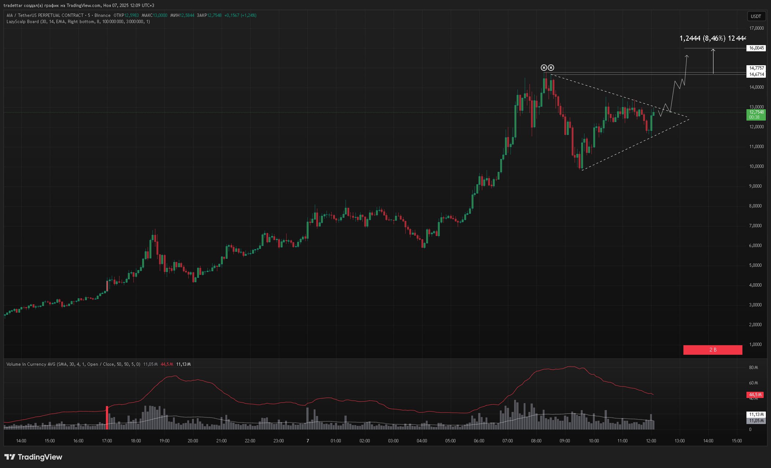The image size is (771, 468).
Task: Click the arrowhead of the projected price path
Action: [687, 56]
